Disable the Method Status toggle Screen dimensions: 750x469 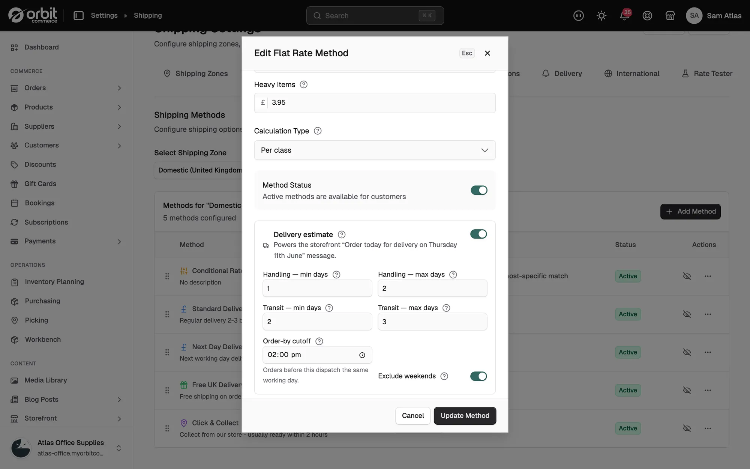pos(479,190)
